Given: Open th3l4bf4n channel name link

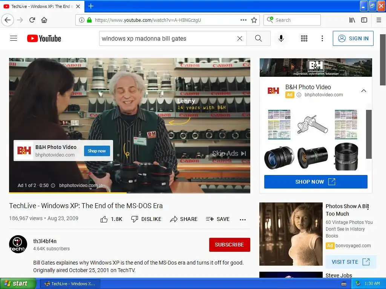Looking at the screenshot, I should [45, 241].
